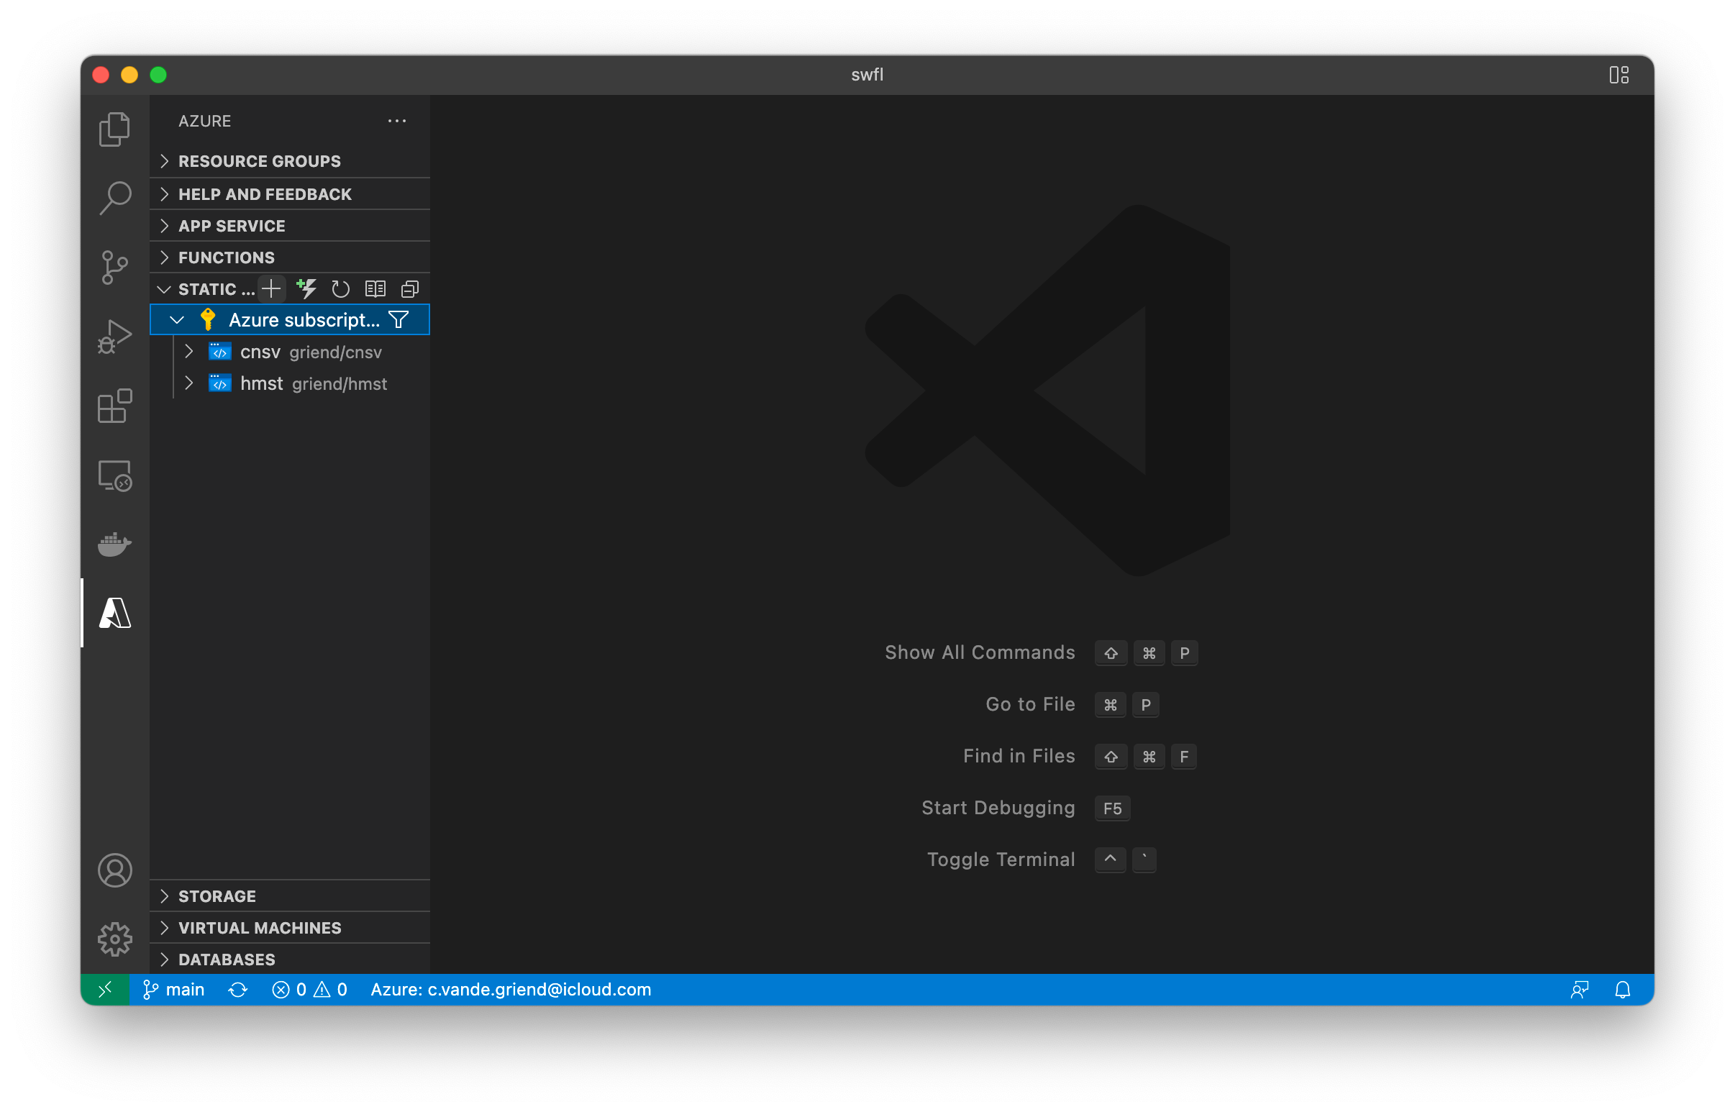This screenshot has width=1735, height=1112.
Task: Create HTTP function with lightning bolt icon
Action: (306, 290)
